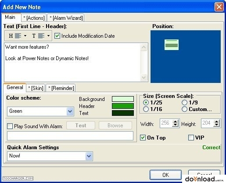The height and width of the screenshot is (183, 226).
Task: Enable the VIP checkbox
Action: pos(191,138)
